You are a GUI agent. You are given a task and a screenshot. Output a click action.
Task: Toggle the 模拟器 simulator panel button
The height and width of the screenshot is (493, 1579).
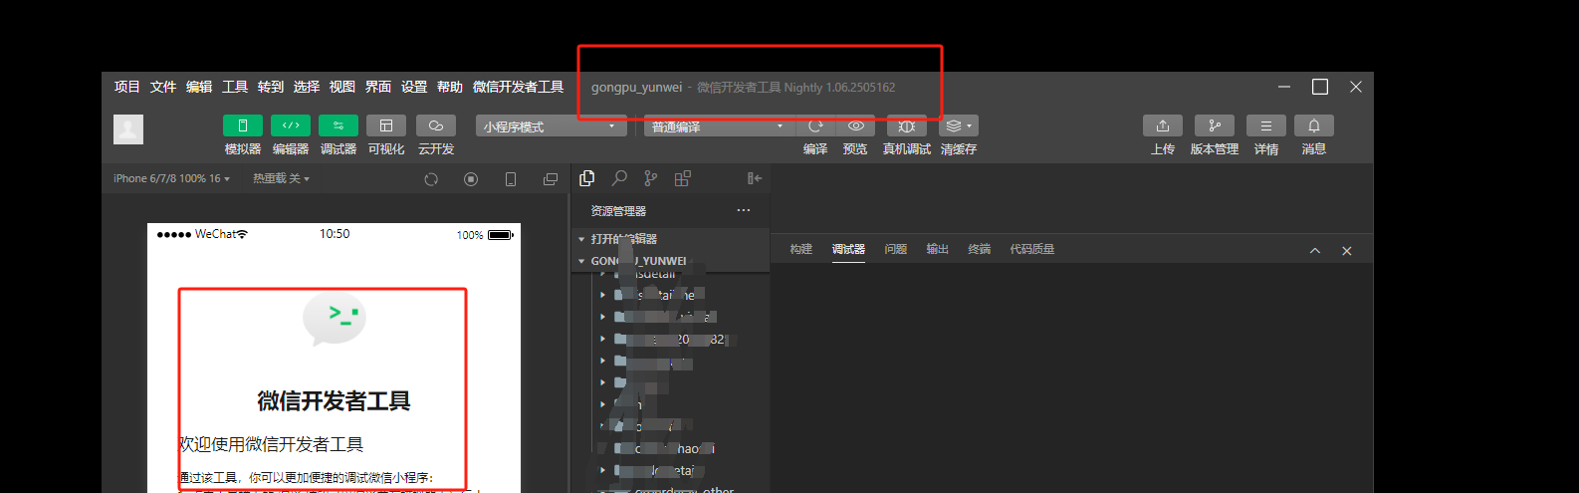pyautogui.click(x=243, y=125)
